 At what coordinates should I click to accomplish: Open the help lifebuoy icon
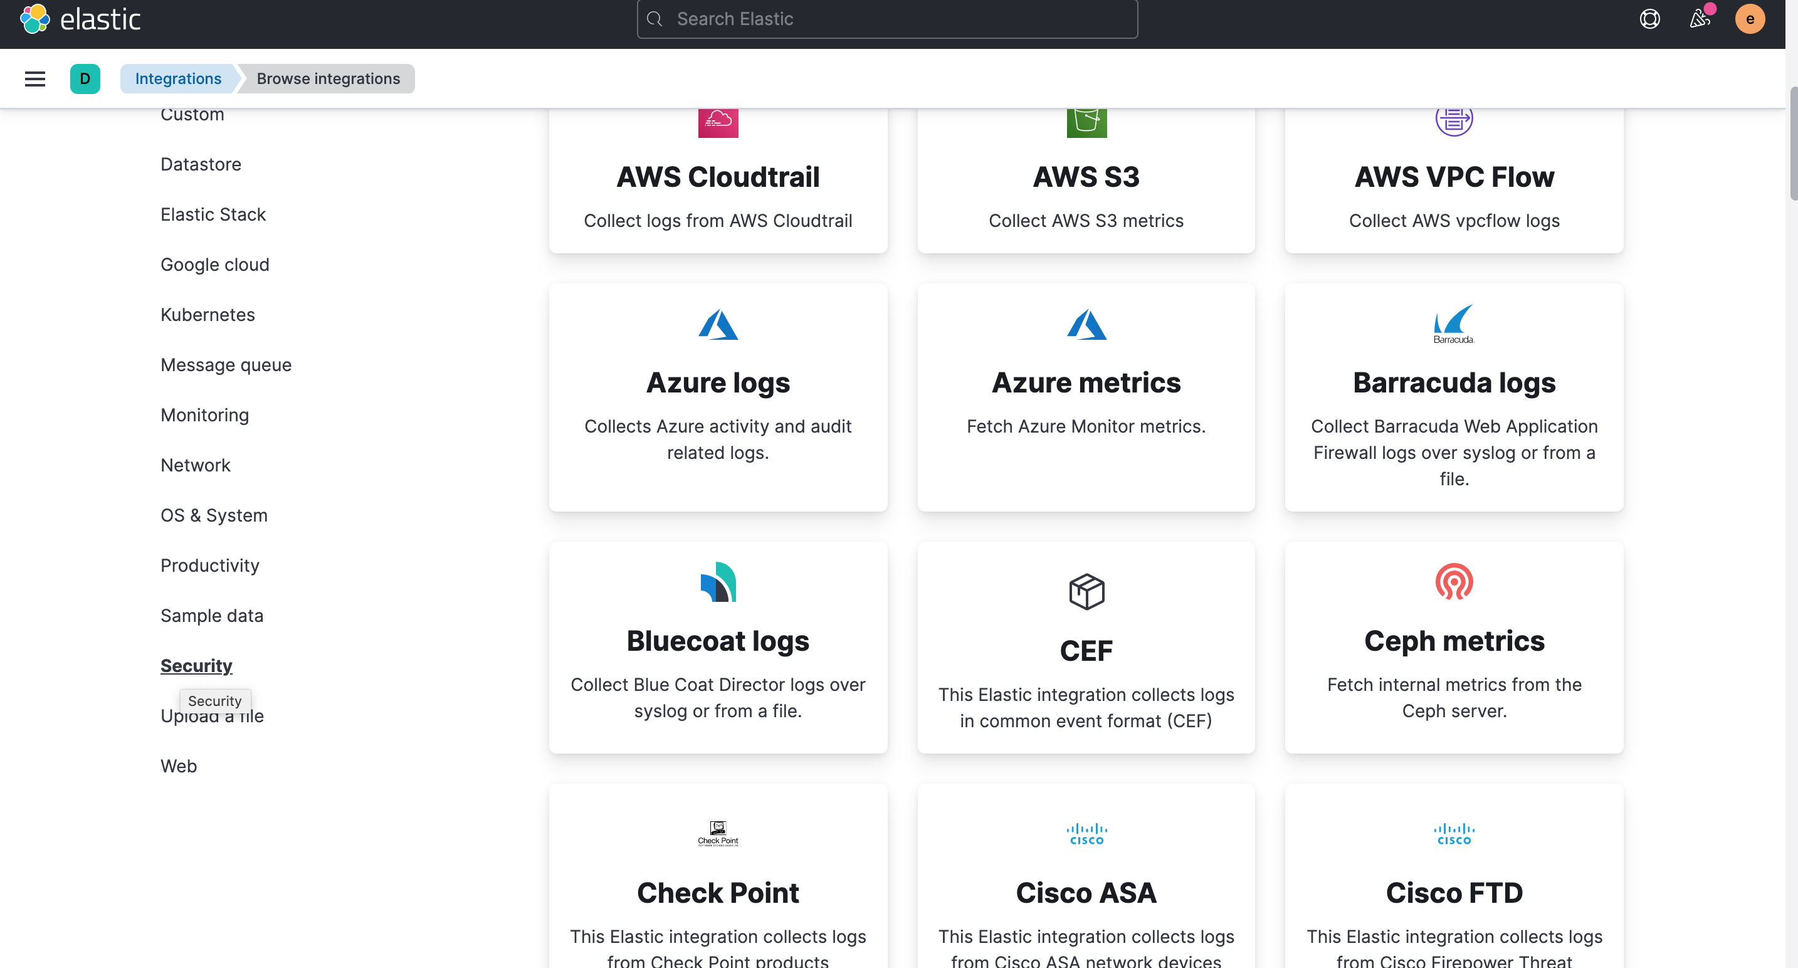point(1649,19)
